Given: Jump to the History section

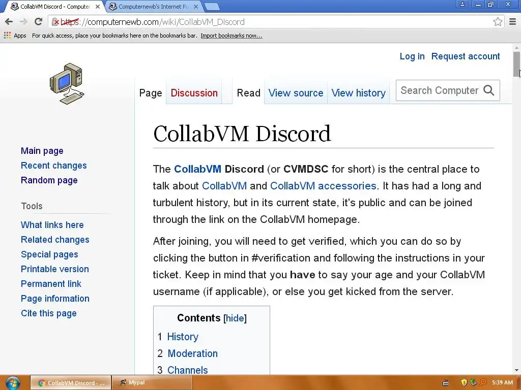Looking at the screenshot, I should [183, 337].
